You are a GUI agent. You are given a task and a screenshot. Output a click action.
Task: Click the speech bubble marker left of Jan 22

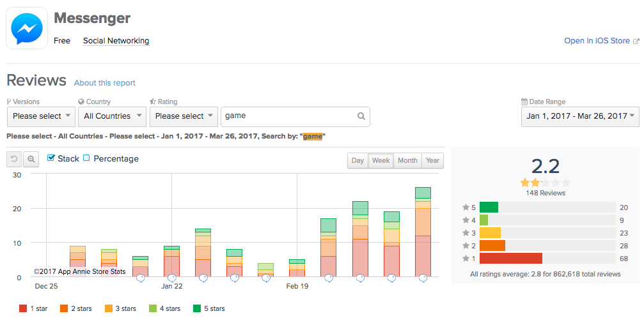tap(141, 278)
